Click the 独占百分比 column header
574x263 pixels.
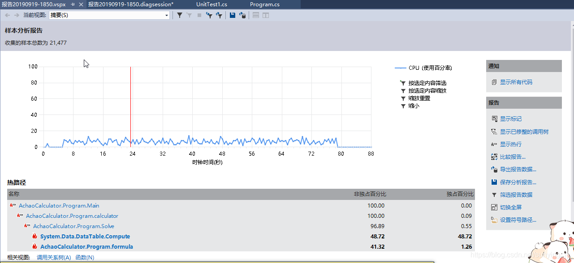pos(460,194)
